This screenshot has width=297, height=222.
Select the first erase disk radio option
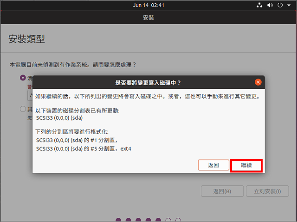click(x=23, y=78)
